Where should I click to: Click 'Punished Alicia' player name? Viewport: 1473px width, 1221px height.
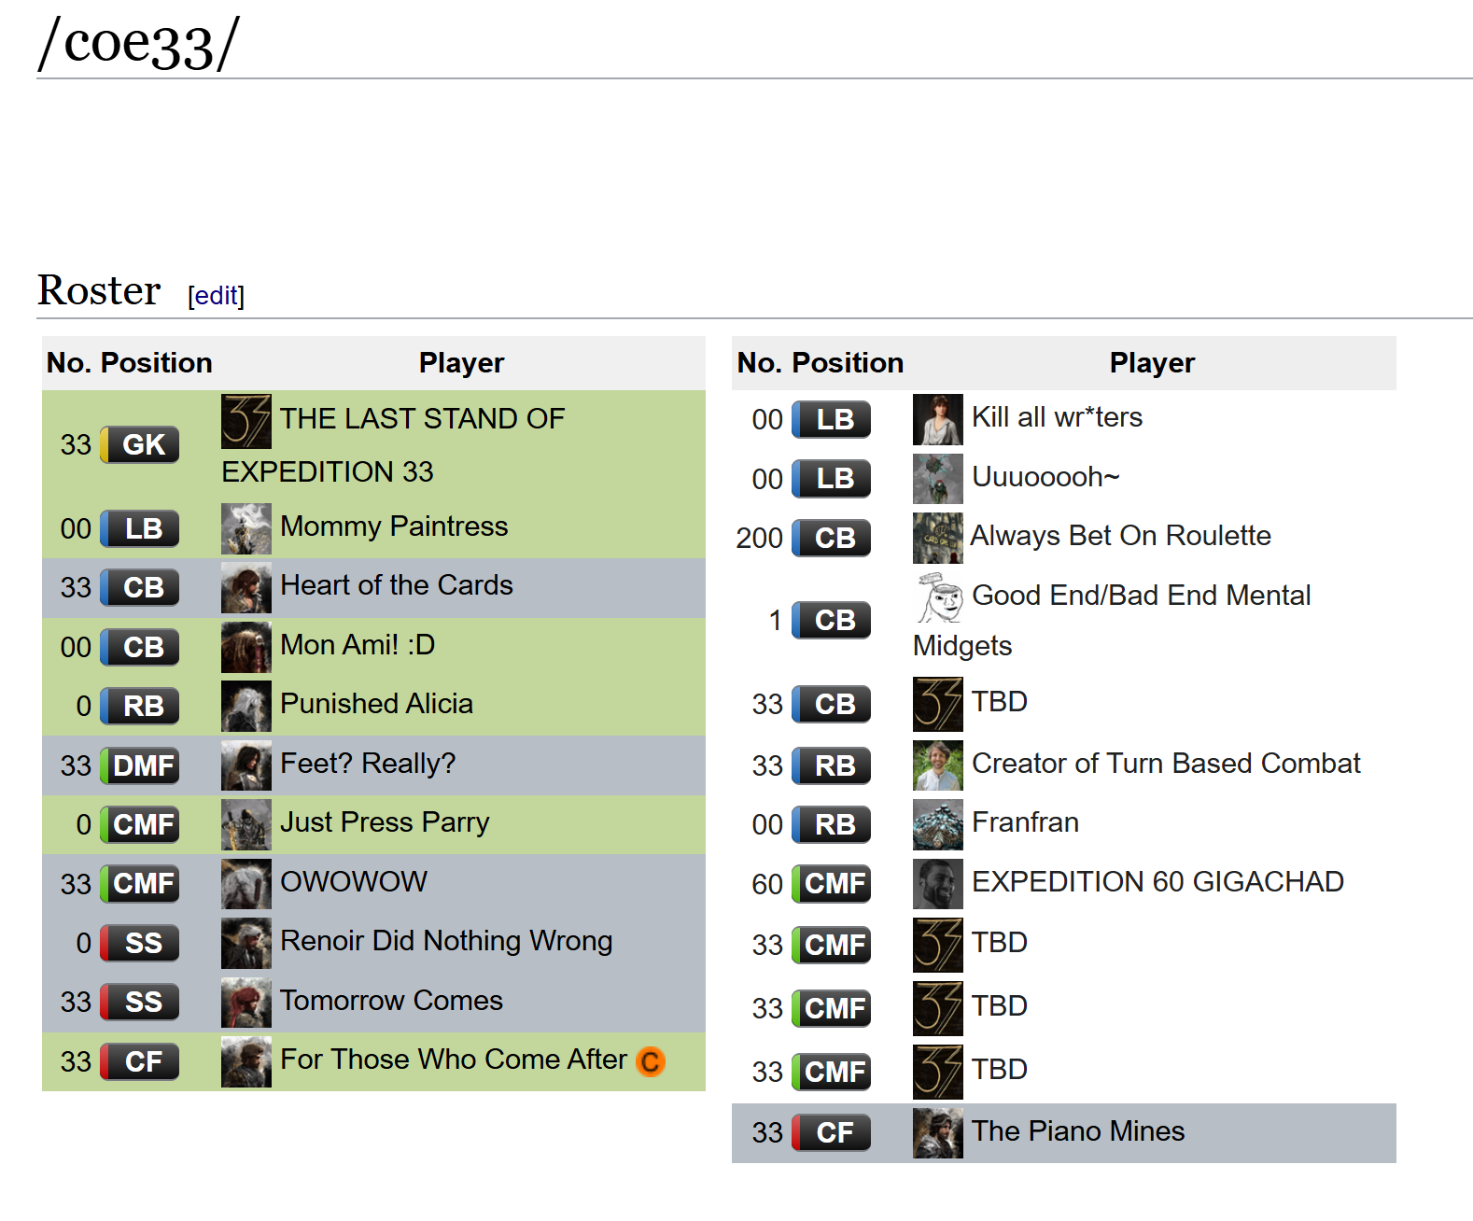376,704
